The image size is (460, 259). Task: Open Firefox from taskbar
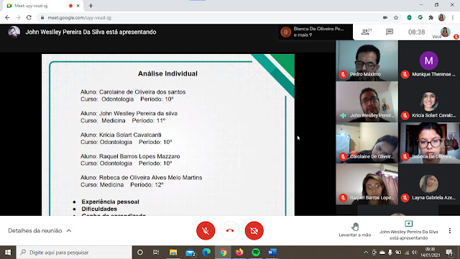click(x=239, y=253)
